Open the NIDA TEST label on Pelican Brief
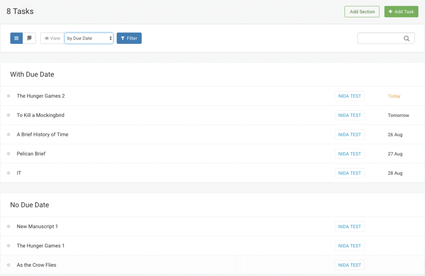The image size is (425, 276). pyautogui.click(x=349, y=154)
